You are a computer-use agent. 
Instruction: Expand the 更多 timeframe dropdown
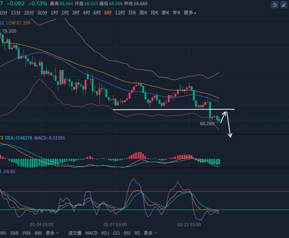click(190, 13)
